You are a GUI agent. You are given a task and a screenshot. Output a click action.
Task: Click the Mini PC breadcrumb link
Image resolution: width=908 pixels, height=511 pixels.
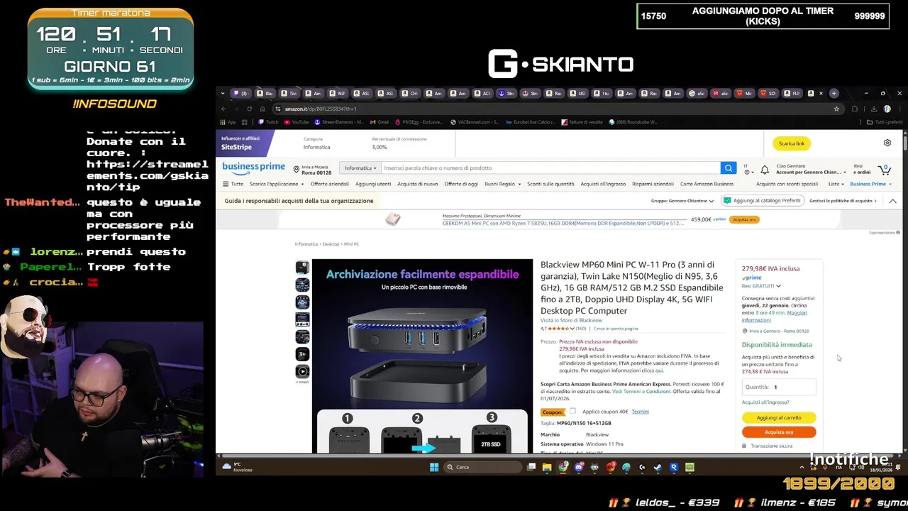(x=352, y=244)
